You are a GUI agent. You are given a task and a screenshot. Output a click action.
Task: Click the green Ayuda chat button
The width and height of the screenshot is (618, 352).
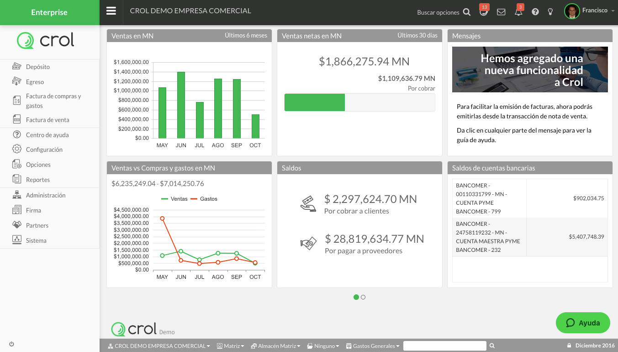coord(583,323)
